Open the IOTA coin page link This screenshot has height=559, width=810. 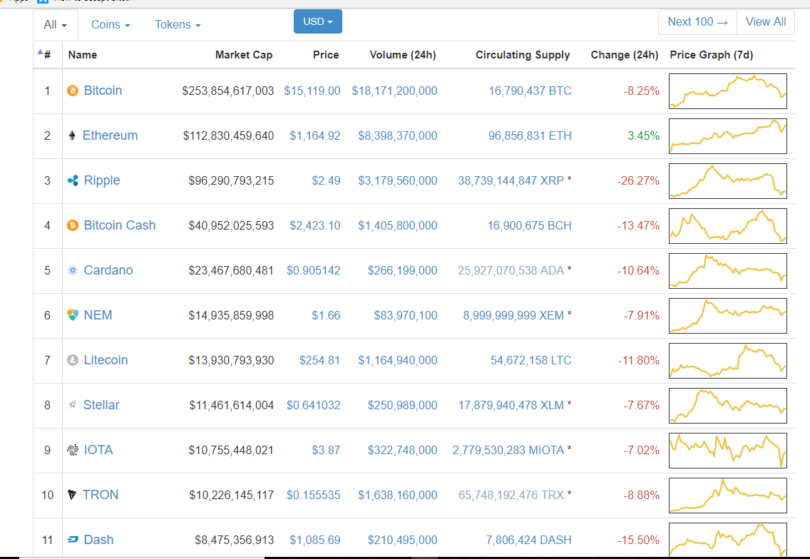pyautogui.click(x=98, y=450)
